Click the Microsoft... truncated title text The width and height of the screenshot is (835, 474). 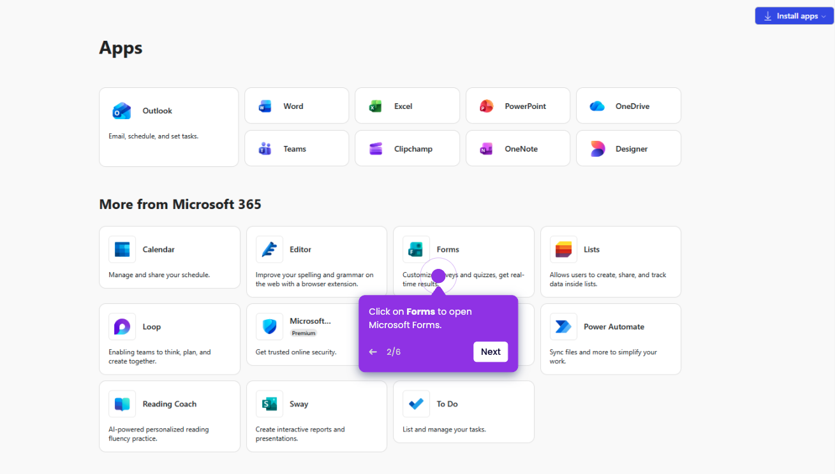tap(311, 321)
